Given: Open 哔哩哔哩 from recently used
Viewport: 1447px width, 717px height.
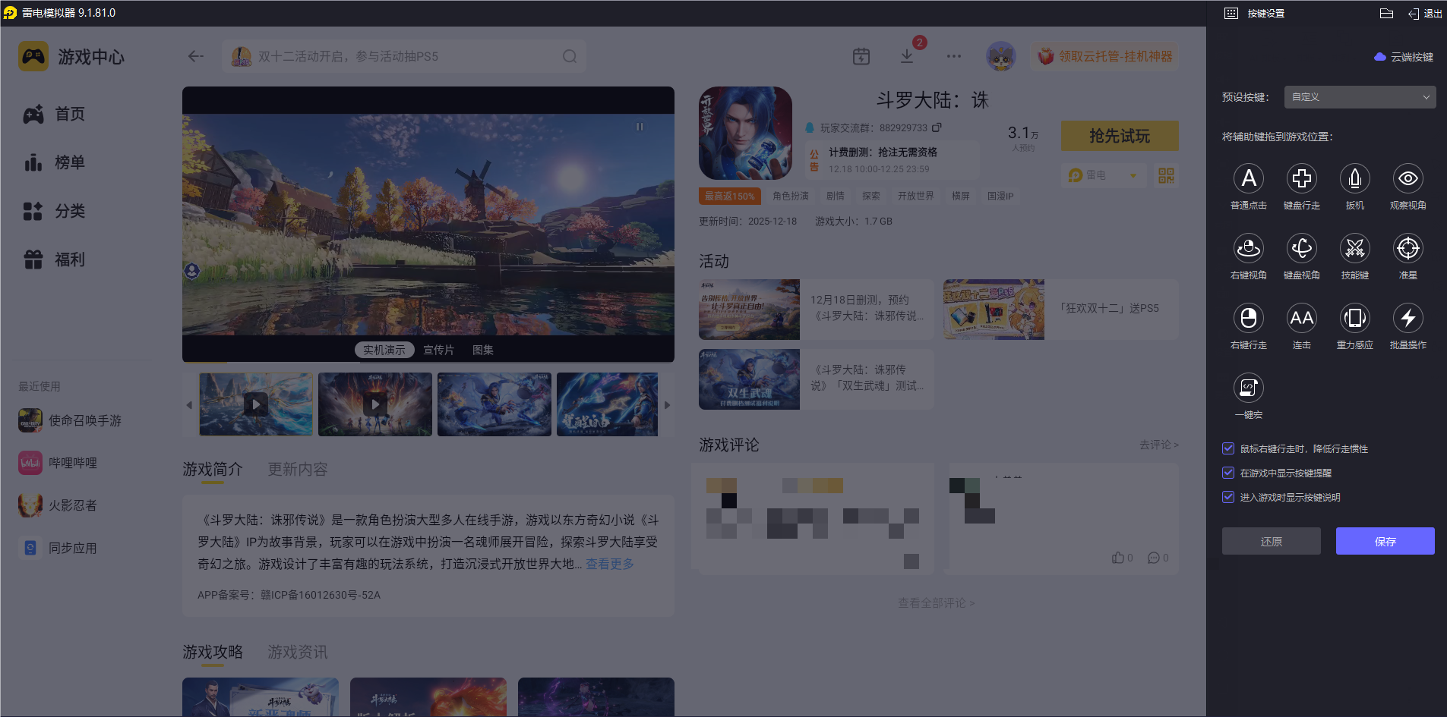Looking at the screenshot, I should coord(58,463).
